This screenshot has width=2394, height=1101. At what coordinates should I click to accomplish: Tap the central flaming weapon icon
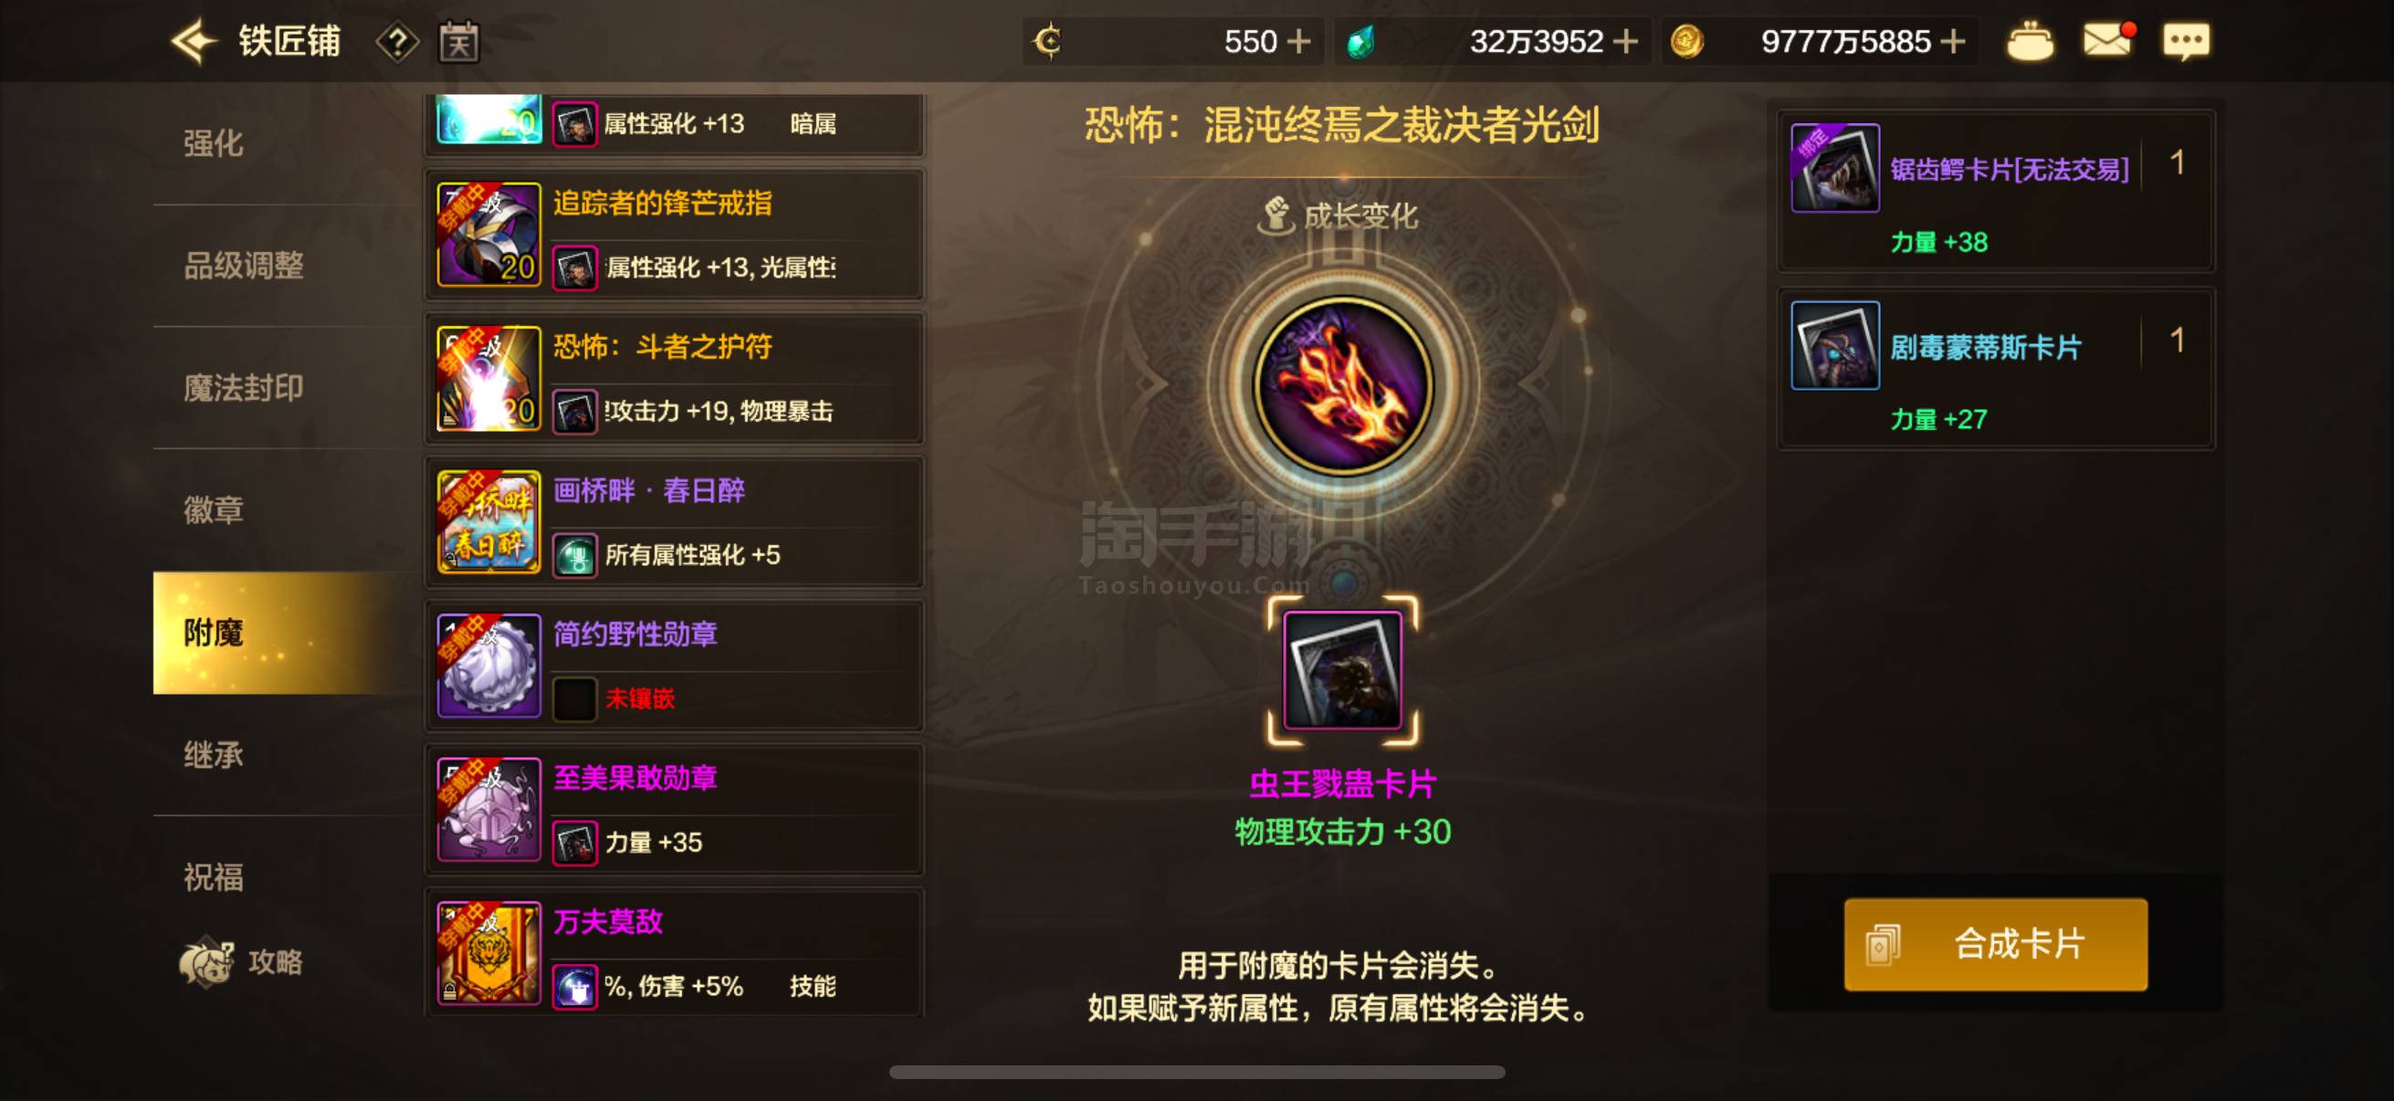point(1343,385)
